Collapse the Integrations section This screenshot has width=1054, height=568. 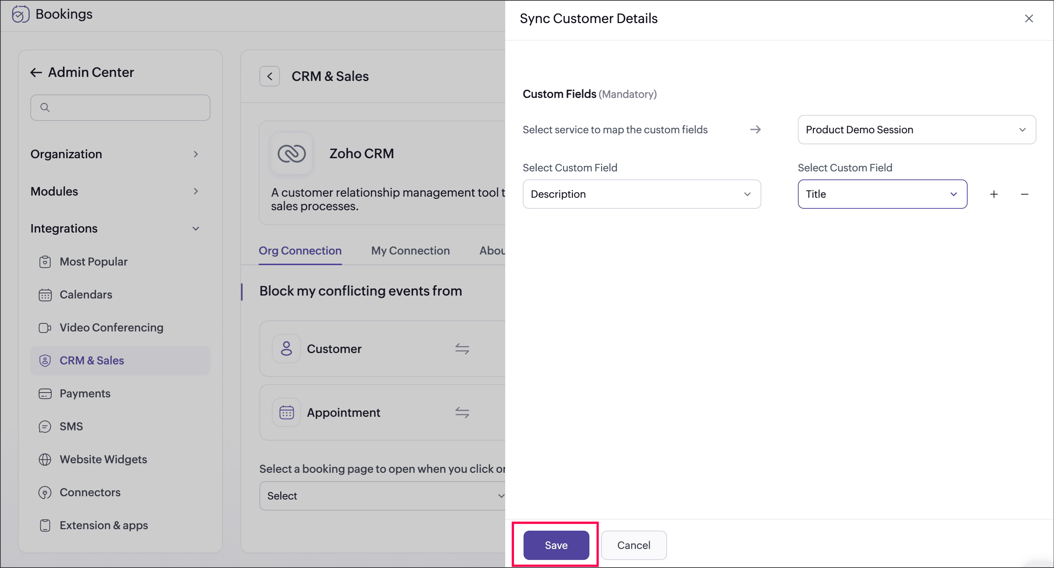pyautogui.click(x=115, y=229)
